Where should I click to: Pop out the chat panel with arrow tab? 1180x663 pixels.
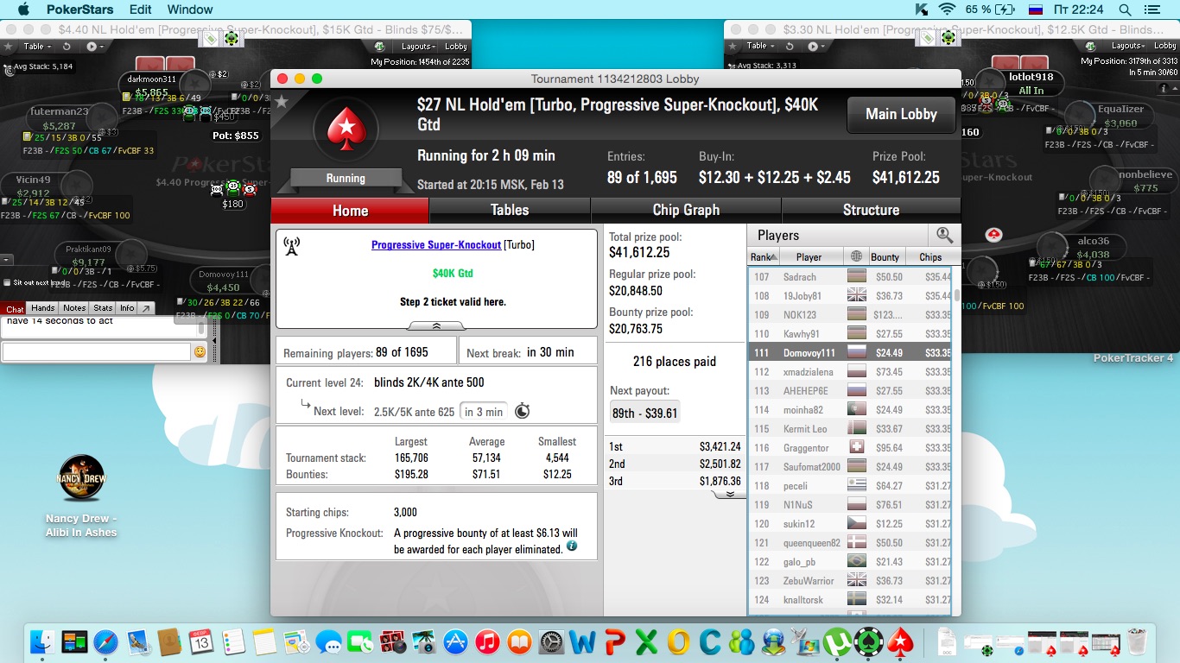pos(146,308)
